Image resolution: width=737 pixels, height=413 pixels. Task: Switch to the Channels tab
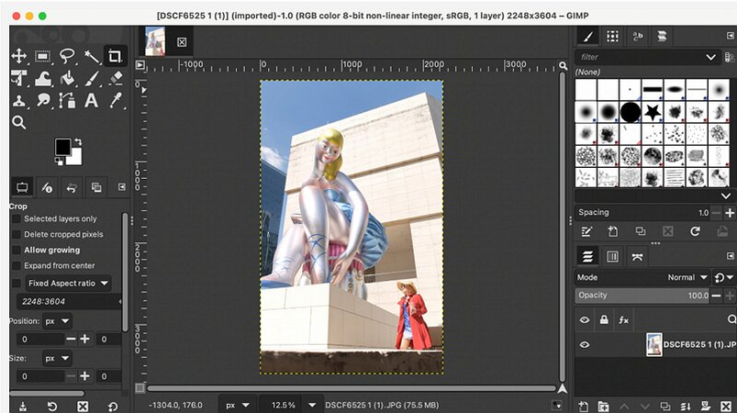[x=612, y=257]
